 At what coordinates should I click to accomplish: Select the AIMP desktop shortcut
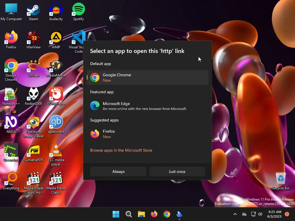pyautogui.click(x=56, y=40)
